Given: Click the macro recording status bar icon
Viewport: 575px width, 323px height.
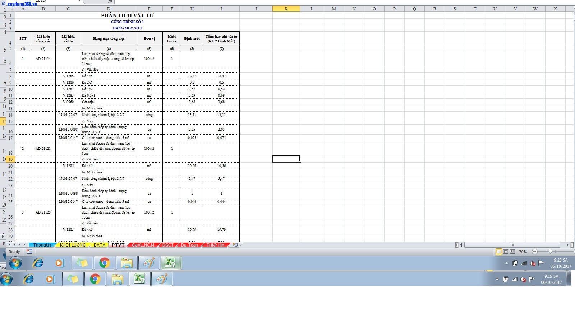Looking at the screenshot, I should tap(29, 252).
